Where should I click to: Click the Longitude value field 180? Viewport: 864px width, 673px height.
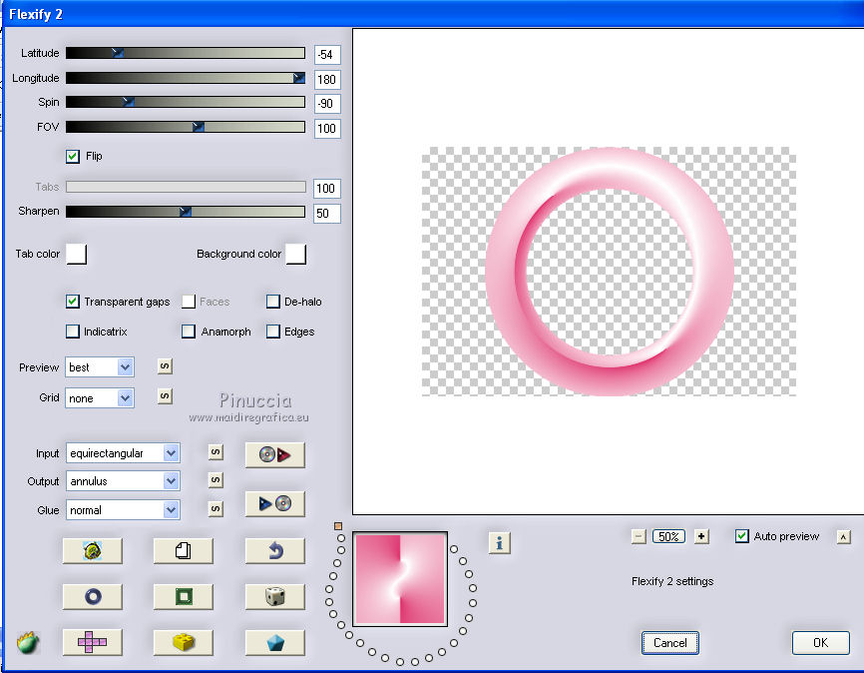tap(327, 80)
